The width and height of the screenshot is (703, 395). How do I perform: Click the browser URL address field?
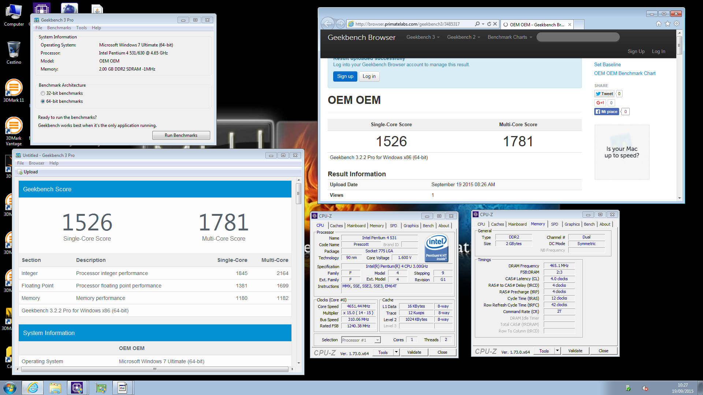pyautogui.click(x=410, y=24)
